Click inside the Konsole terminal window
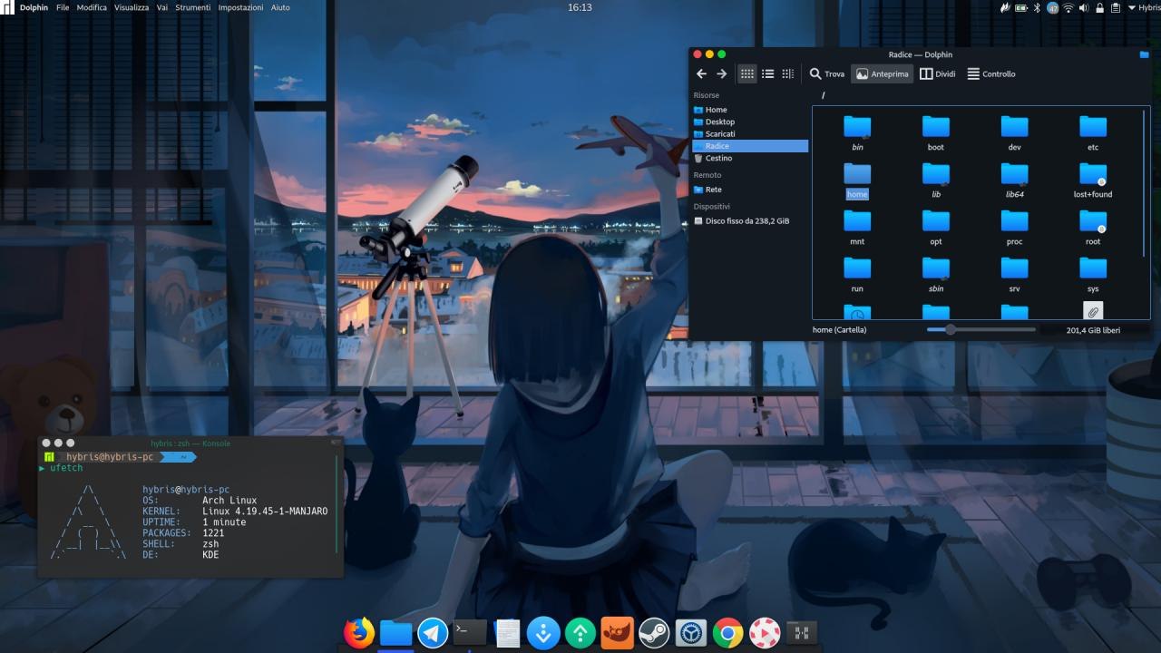 (190, 512)
